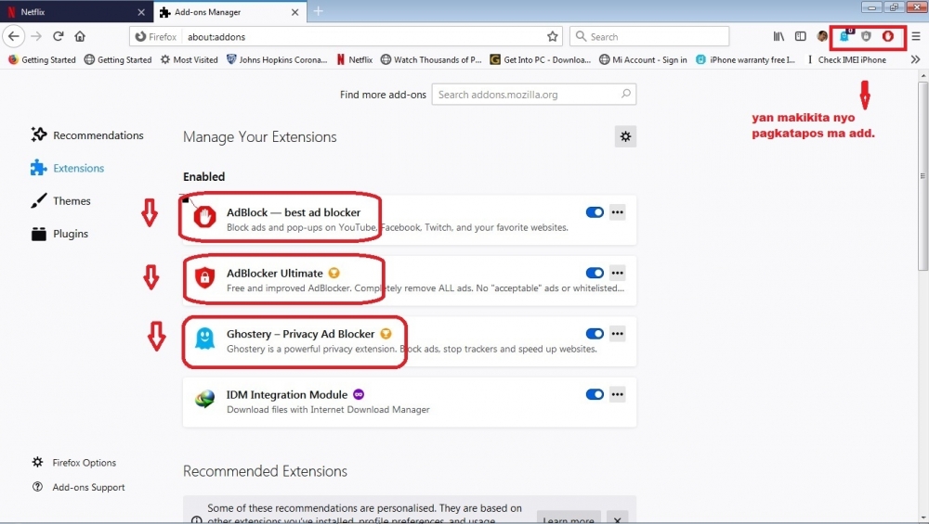Disable the AdBlock extension toggle
The height and width of the screenshot is (524, 929).
[595, 211]
